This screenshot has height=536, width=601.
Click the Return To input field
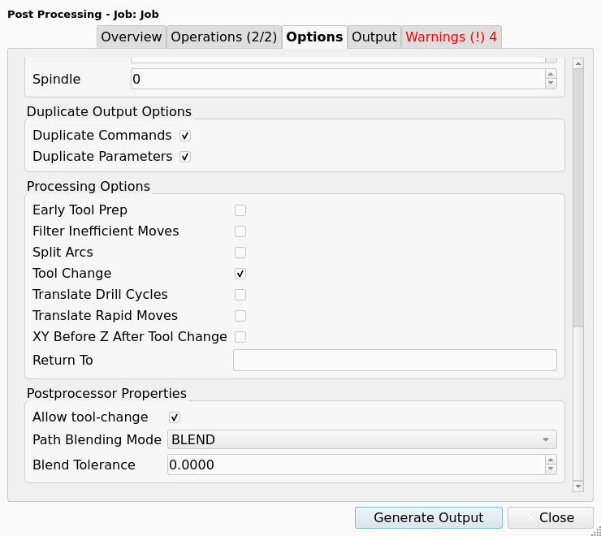(395, 361)
